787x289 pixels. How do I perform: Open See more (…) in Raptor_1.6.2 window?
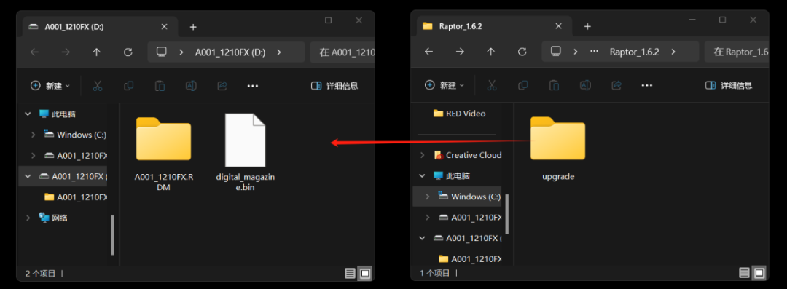click(647, 86)
